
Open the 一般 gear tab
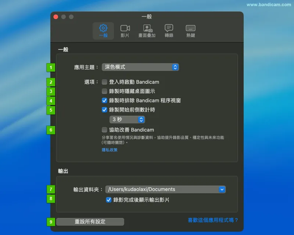pos(103,31)
